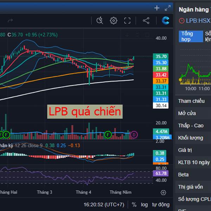211x211 pixels.
Task: Click the 33.42 red price label
Action: point(161,75)
